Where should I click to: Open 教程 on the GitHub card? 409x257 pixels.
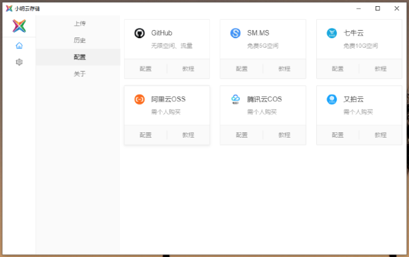(188, 69)
